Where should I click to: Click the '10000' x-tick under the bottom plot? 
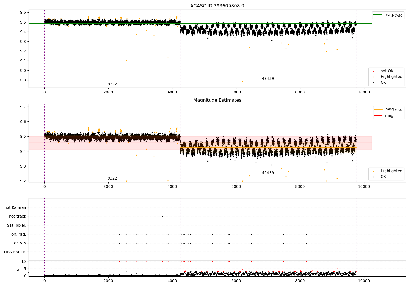(x=364, y=281)
